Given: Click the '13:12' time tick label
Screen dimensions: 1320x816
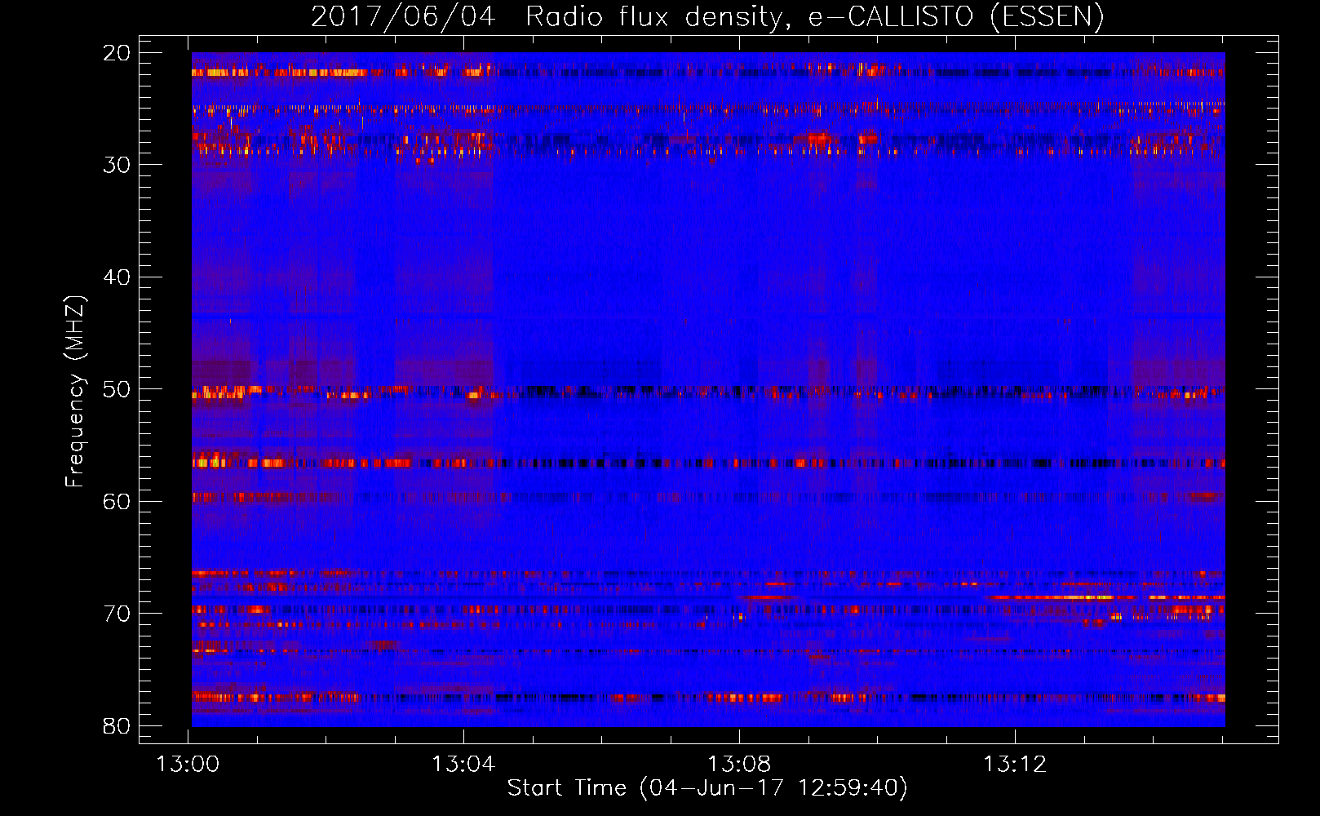Looking at the screenshot, I should 1015,764.
